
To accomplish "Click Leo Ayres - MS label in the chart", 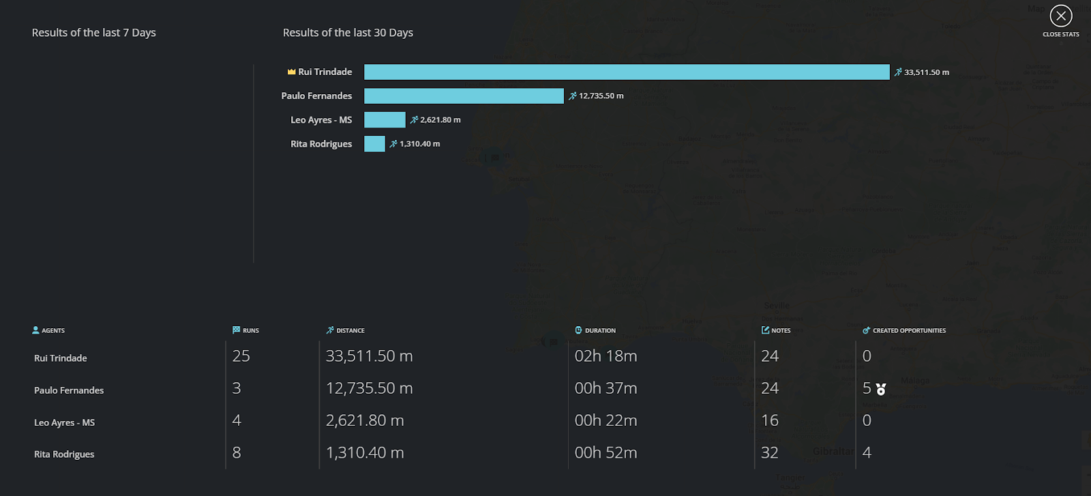I will 321,120.
